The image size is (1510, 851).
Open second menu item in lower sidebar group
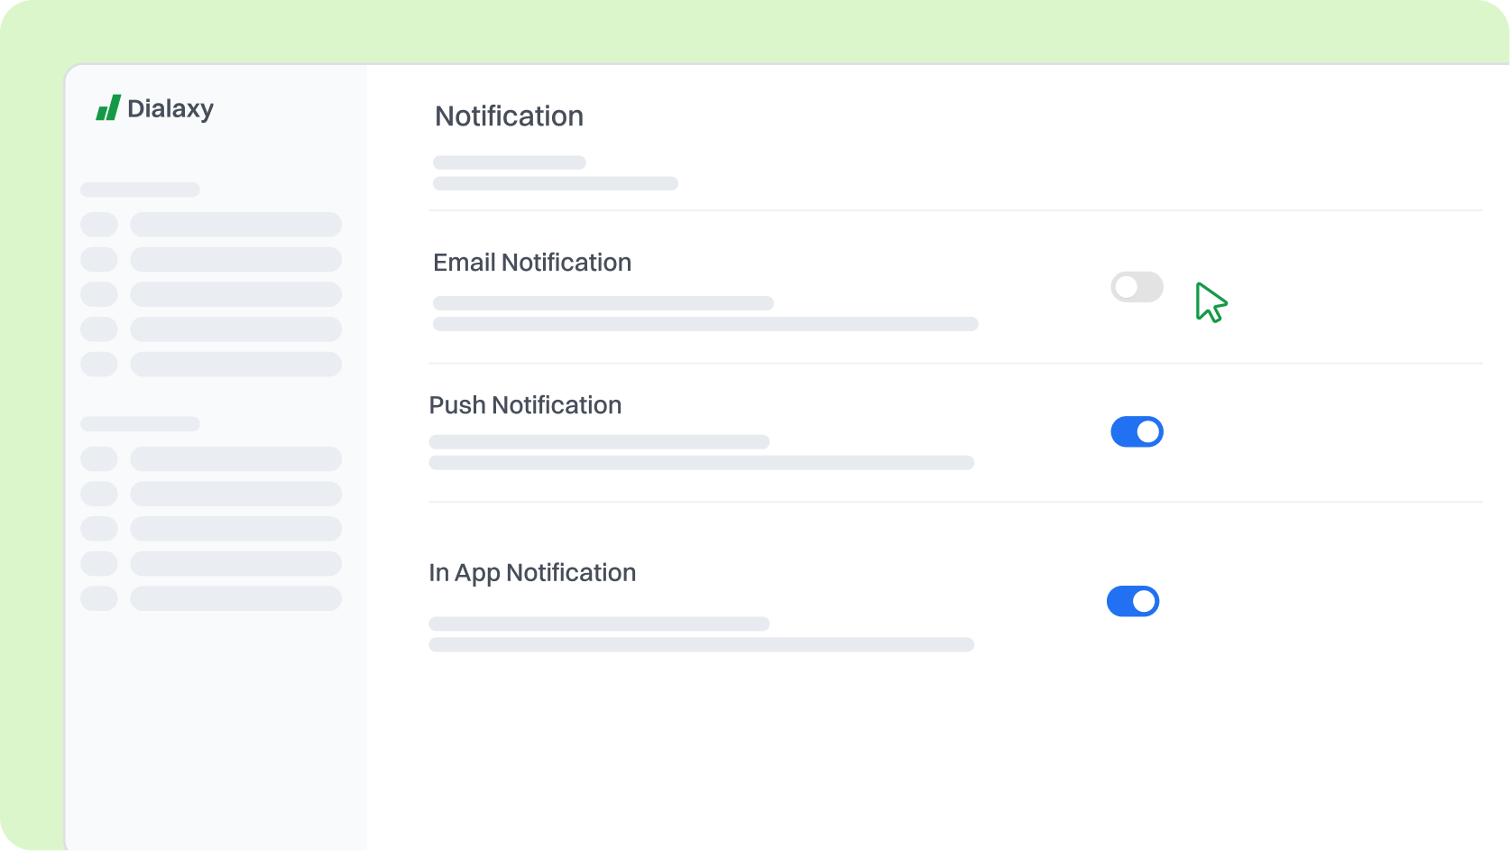[235, 494]
